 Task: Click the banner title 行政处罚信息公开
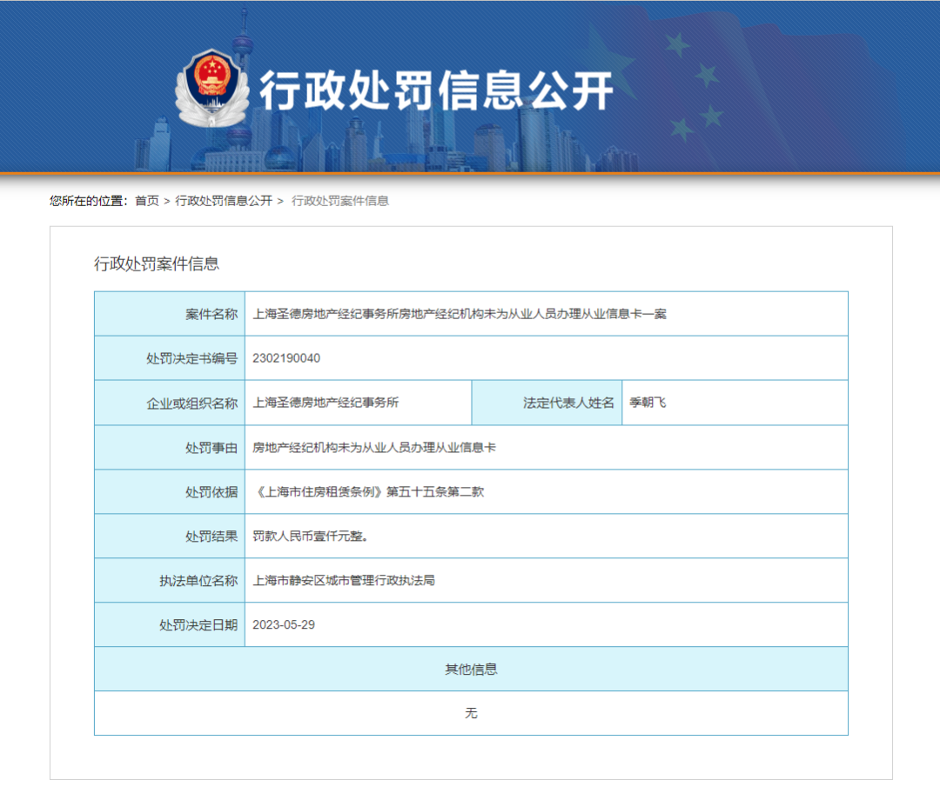tap(436, 90)
